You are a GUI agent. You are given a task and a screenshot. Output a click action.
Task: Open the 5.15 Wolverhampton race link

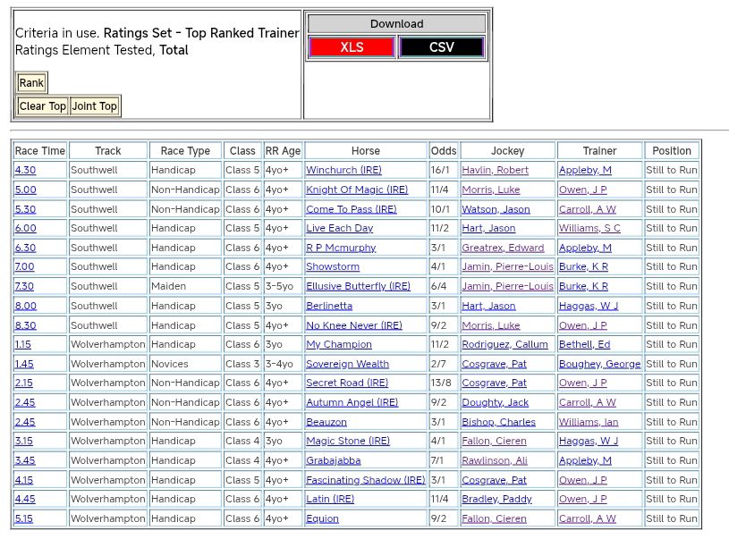point(25,518)
